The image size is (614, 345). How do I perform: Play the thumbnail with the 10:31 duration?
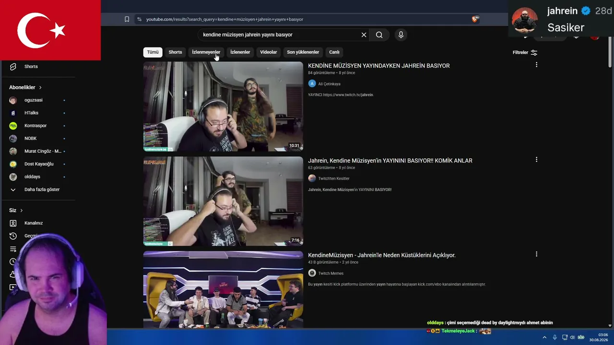click(223, 106)
